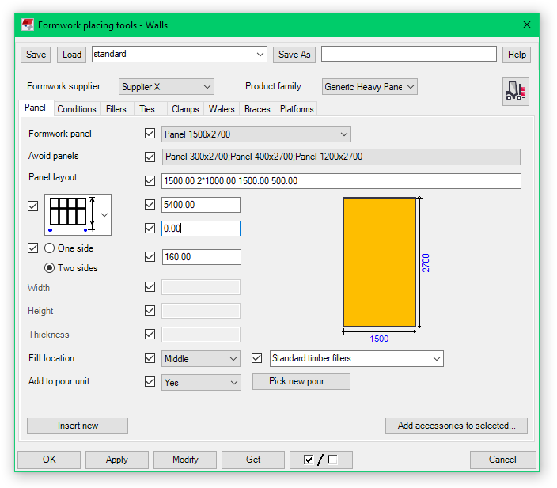The width and height of the screenshot is (557, 488).
Task: Open the Formwork supplier dropdown
Action: coord(166,87)
